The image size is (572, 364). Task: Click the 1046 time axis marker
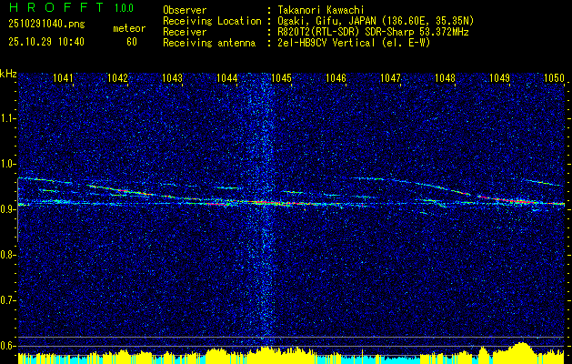click(336, 77)
